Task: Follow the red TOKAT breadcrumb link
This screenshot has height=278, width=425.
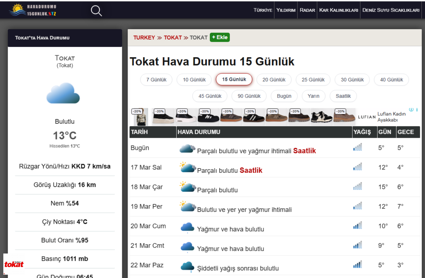Action: pos(173,38)
